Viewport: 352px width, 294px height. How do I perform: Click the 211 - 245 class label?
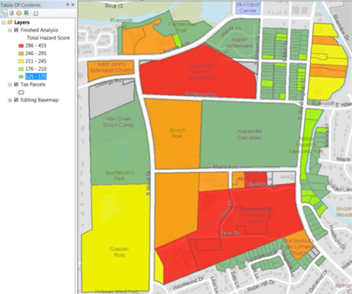point(36,61)
